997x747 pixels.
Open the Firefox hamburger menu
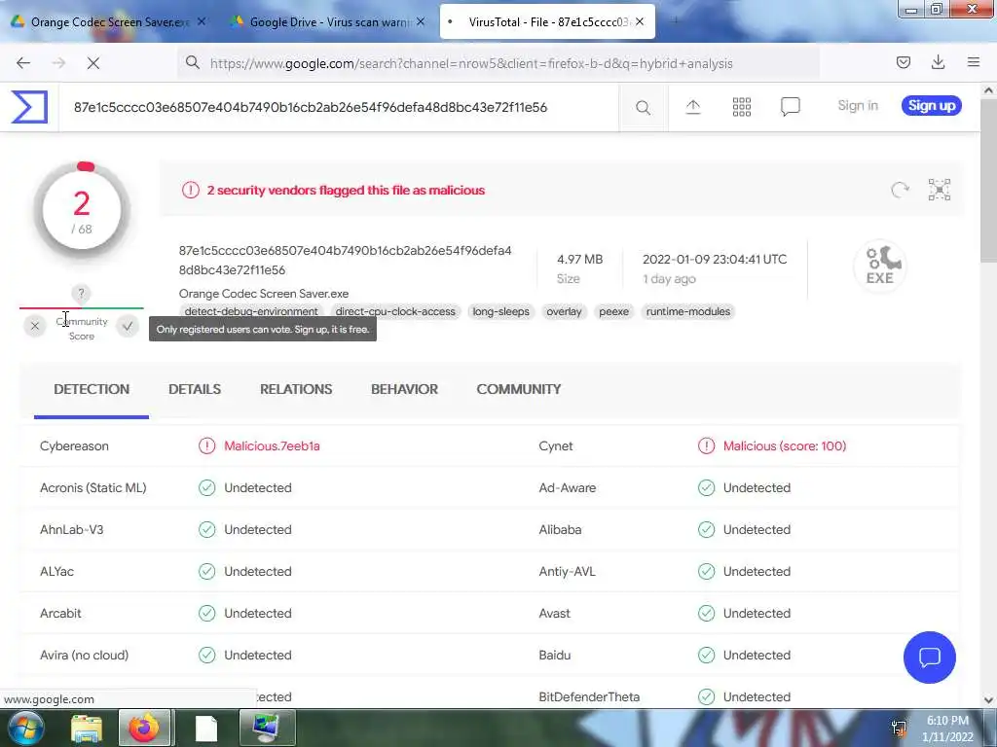tap(973, 62)
